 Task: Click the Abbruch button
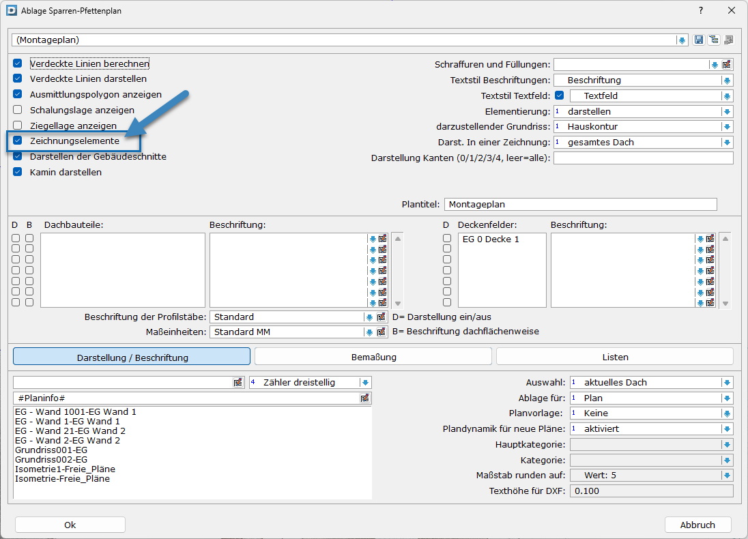click(x=697, y=525)
